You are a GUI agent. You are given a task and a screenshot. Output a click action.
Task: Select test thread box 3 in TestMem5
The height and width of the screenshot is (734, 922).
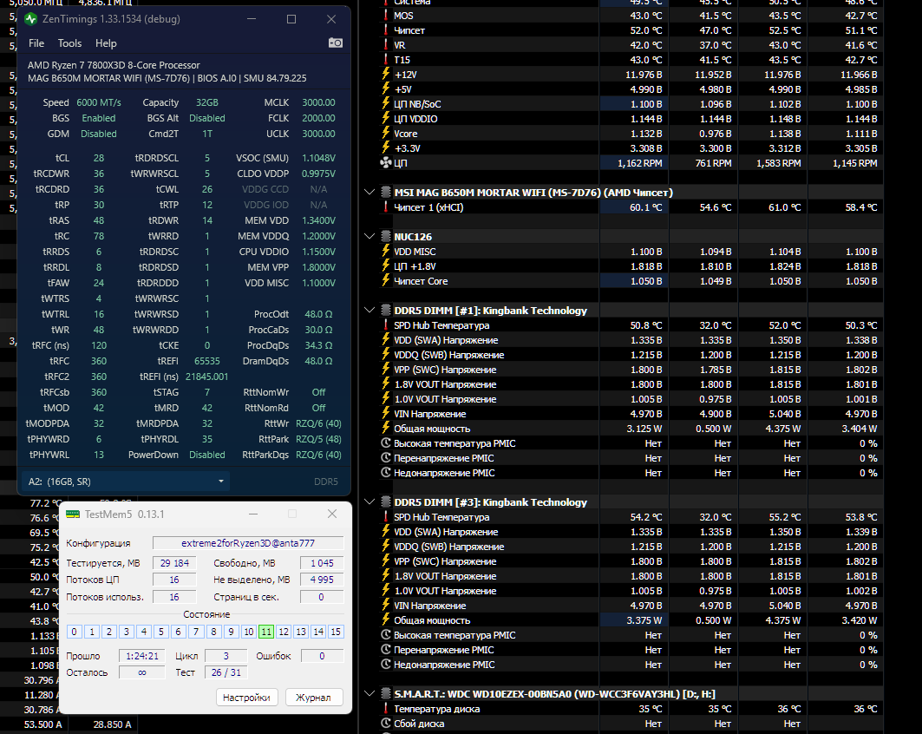click(x=127, y=632)
